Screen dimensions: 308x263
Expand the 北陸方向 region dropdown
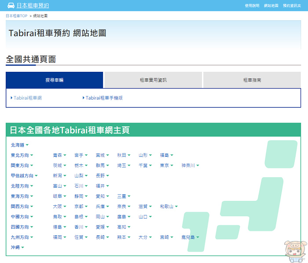coord(22,186)
